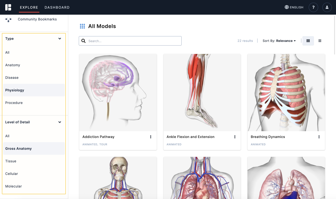336x199 pixels.
Task: Click the search magnifier icon
Action: coord(83,41)
